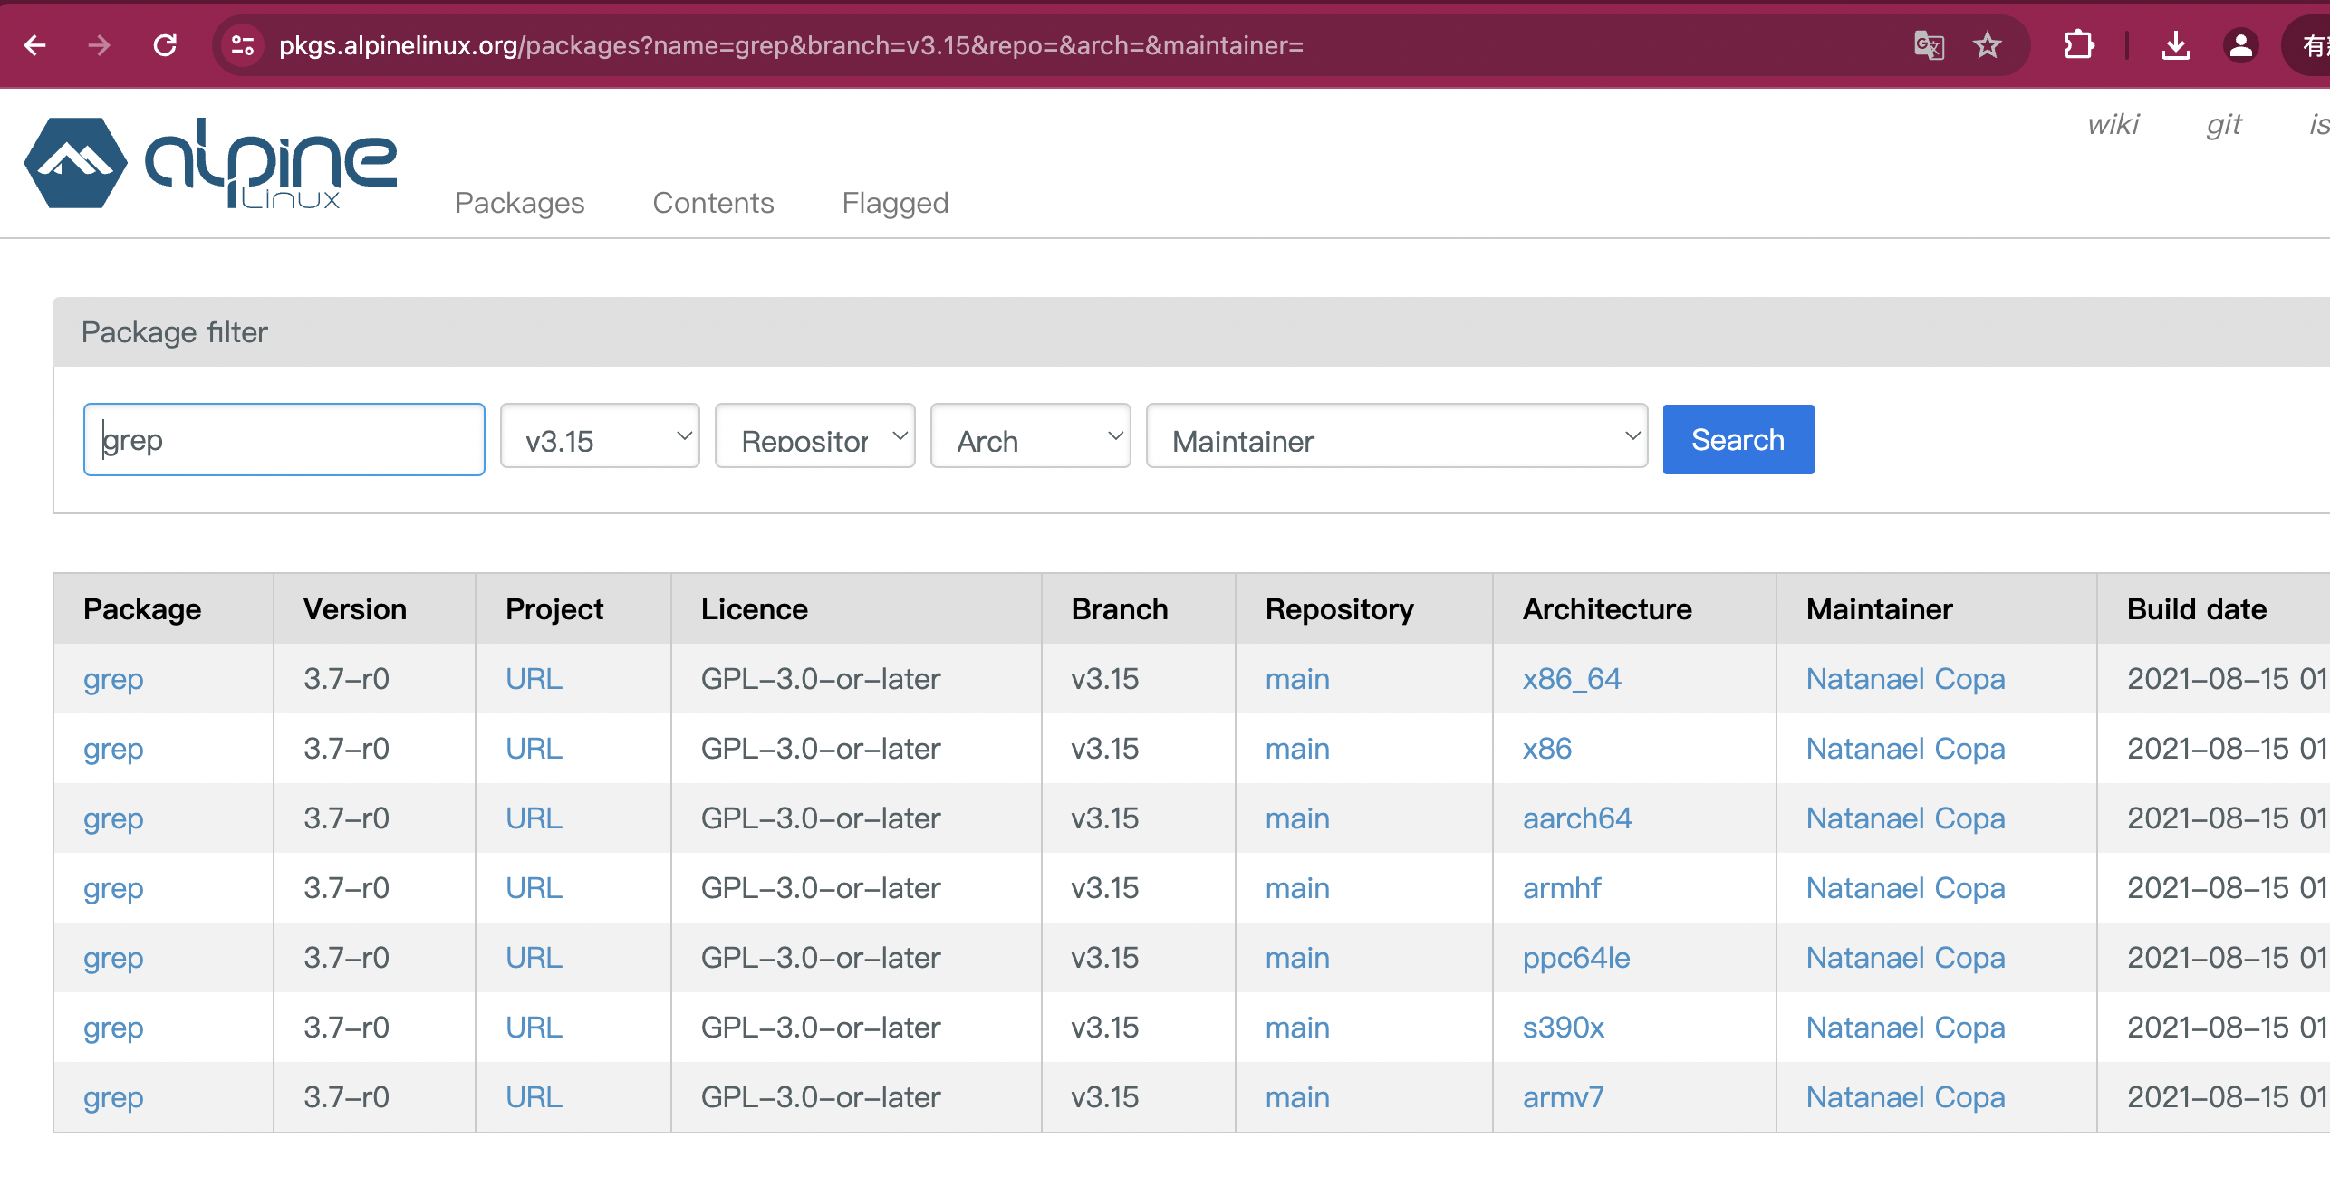
Task: Open project URL in the s390x row
Action: pyautogui.click(x=534, y=1028)
